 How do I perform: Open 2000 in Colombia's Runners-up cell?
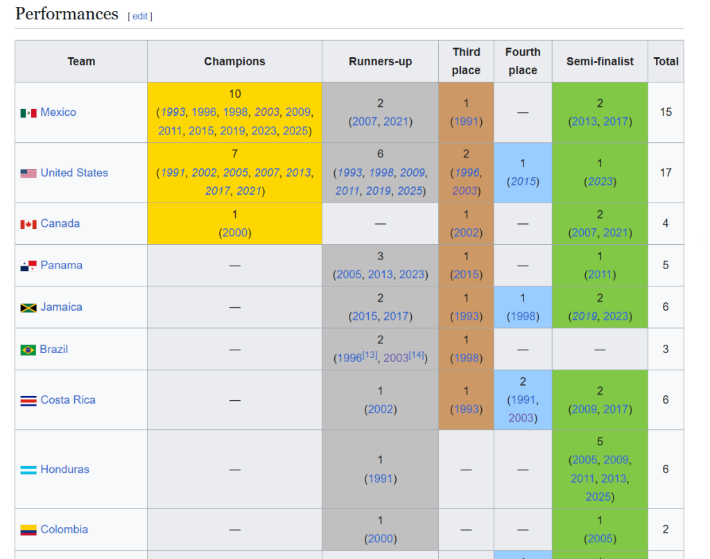(x=381, y=539)
